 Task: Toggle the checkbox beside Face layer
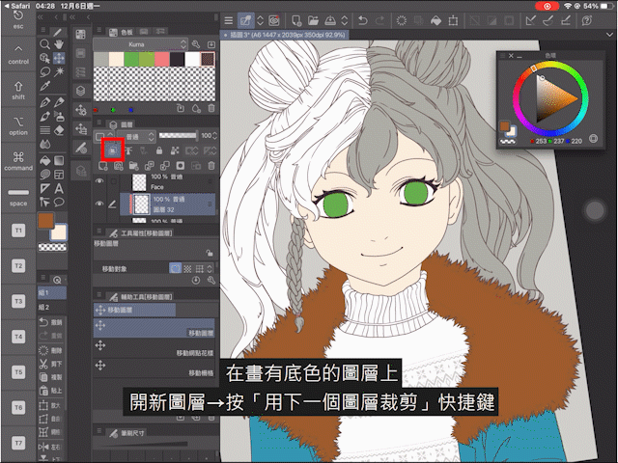pyautogui.click(x=114, y=181)
